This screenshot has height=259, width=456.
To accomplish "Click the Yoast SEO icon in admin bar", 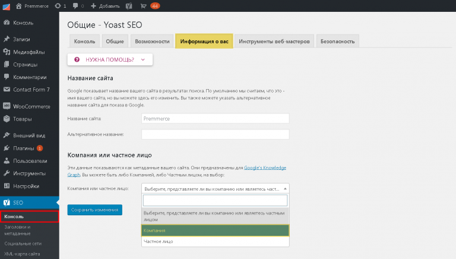I will [129, 6].
